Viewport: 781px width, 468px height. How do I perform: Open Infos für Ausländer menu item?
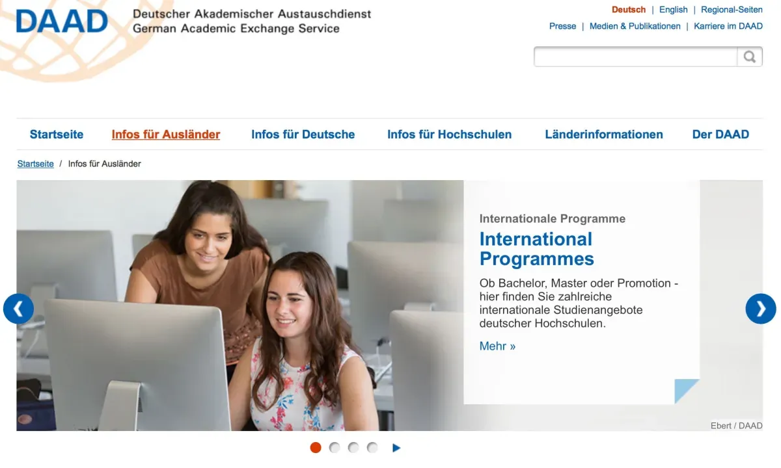click(x=166, y=135)
